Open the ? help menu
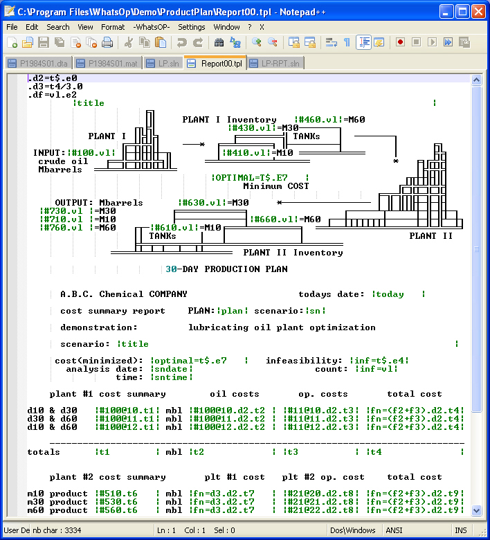The image size is (490, 540). 250,27
